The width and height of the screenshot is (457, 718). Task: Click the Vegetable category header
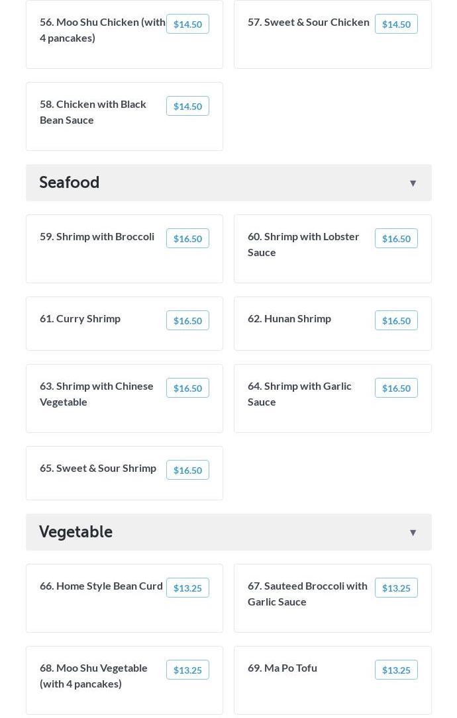pyautogui.click(x=228, y=532)
